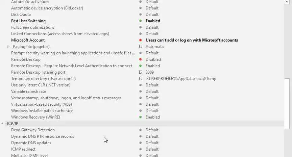This screenshot has width=292, height=157.
Task: Expand the Paging file (pagefile) item
Action: [8, 47]
